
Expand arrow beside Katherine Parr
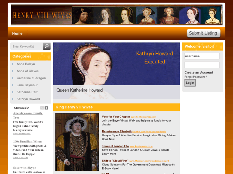13,92
